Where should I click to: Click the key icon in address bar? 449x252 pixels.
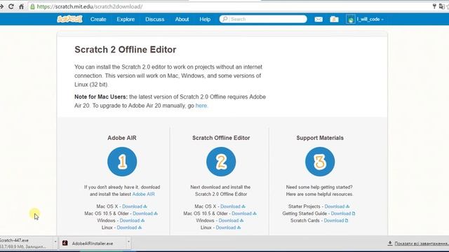(x=434, y=6)
